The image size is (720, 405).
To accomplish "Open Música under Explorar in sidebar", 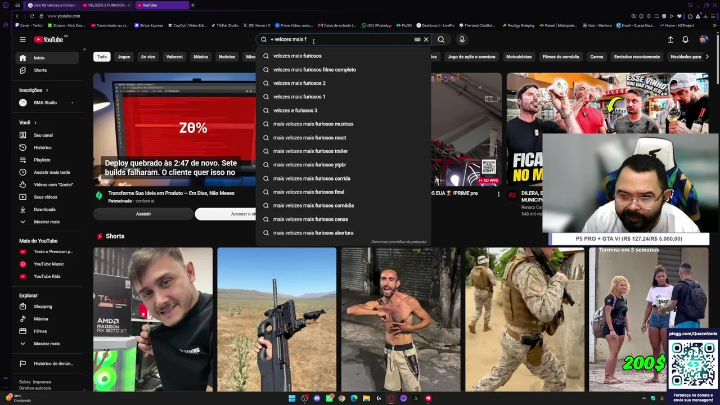I will [x=48, y=319].
